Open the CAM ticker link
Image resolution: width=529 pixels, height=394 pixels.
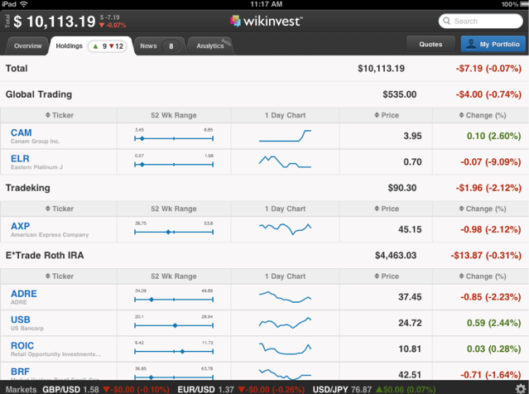tap(22, 132)
